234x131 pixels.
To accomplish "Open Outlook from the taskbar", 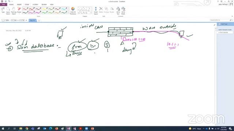I will (45, 128).
